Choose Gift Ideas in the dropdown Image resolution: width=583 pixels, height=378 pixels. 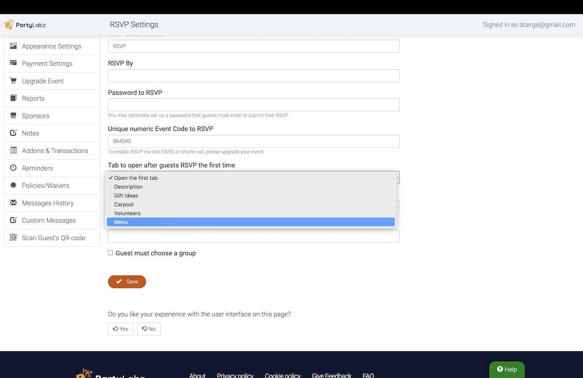126,196
